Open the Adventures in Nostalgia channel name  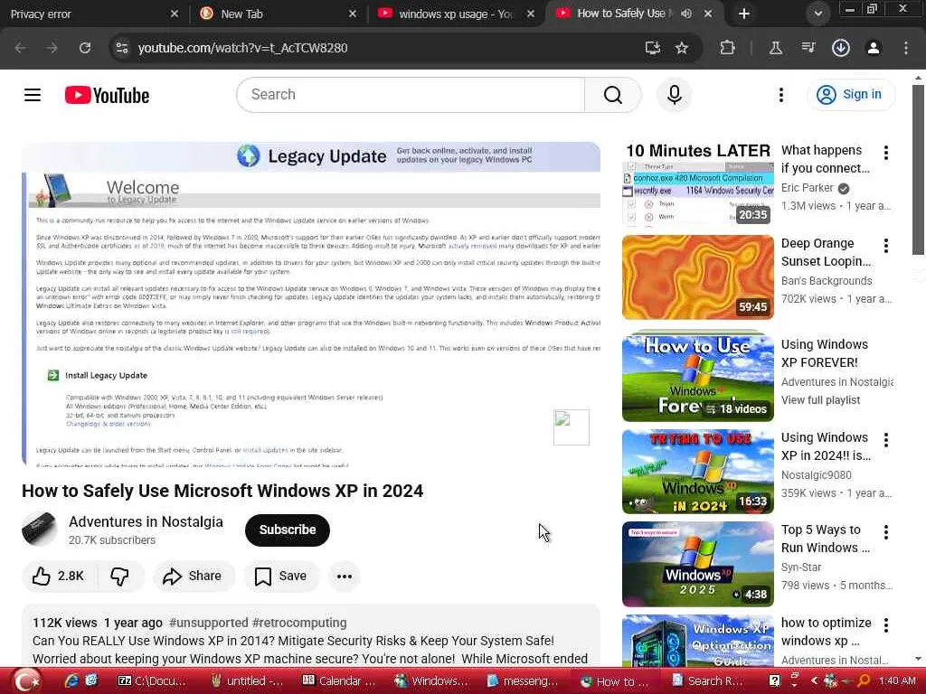pos(146,521)
